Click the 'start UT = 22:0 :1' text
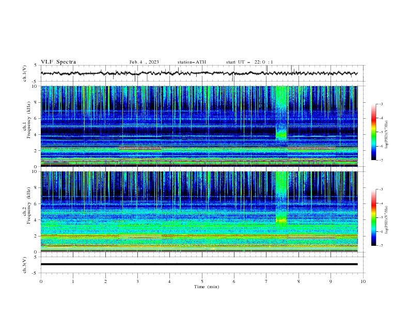The image size is (409, 316). pyautogui.click(x=249, y=62)
